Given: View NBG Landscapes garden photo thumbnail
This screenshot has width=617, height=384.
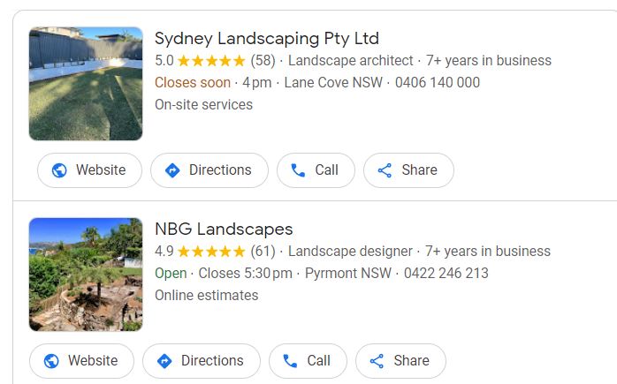Looking at the screenshot, I should tap(86, 274).
